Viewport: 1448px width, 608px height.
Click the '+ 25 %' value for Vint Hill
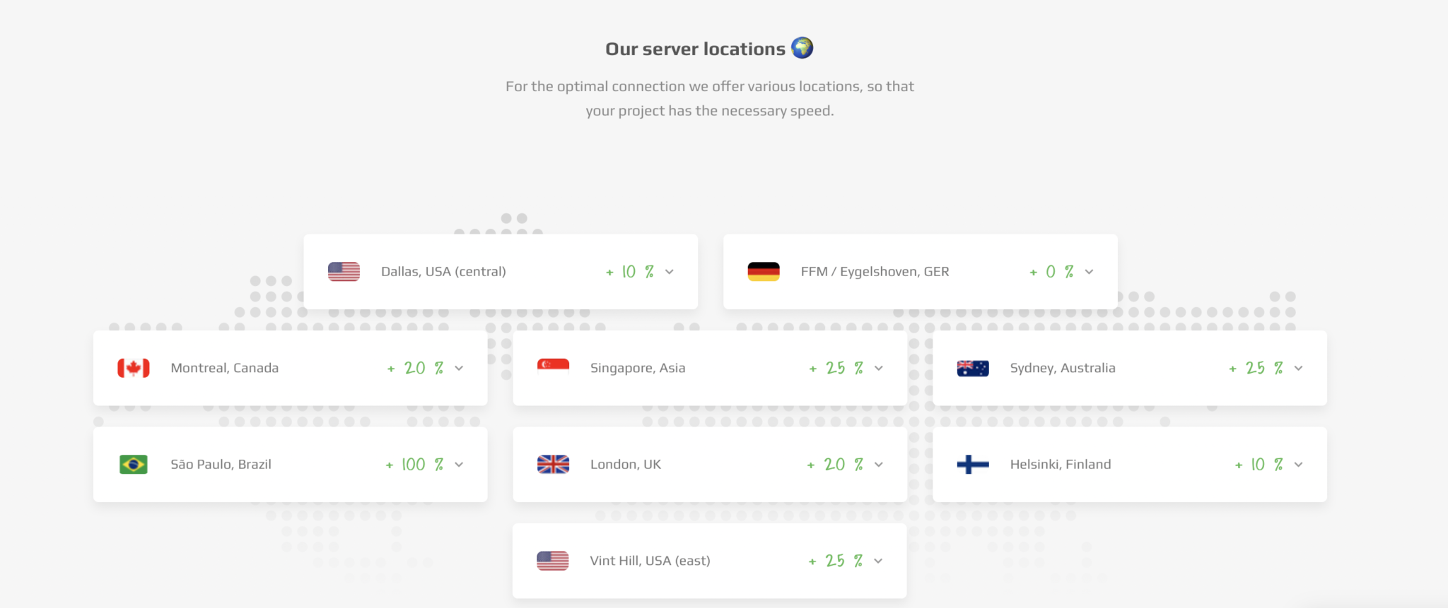click(x=836, y=561)
